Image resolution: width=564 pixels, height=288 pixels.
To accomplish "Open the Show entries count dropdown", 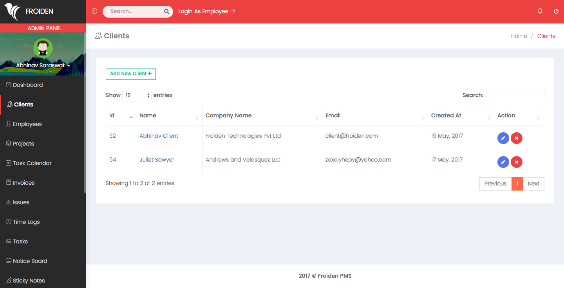I will tap(137, 95).
